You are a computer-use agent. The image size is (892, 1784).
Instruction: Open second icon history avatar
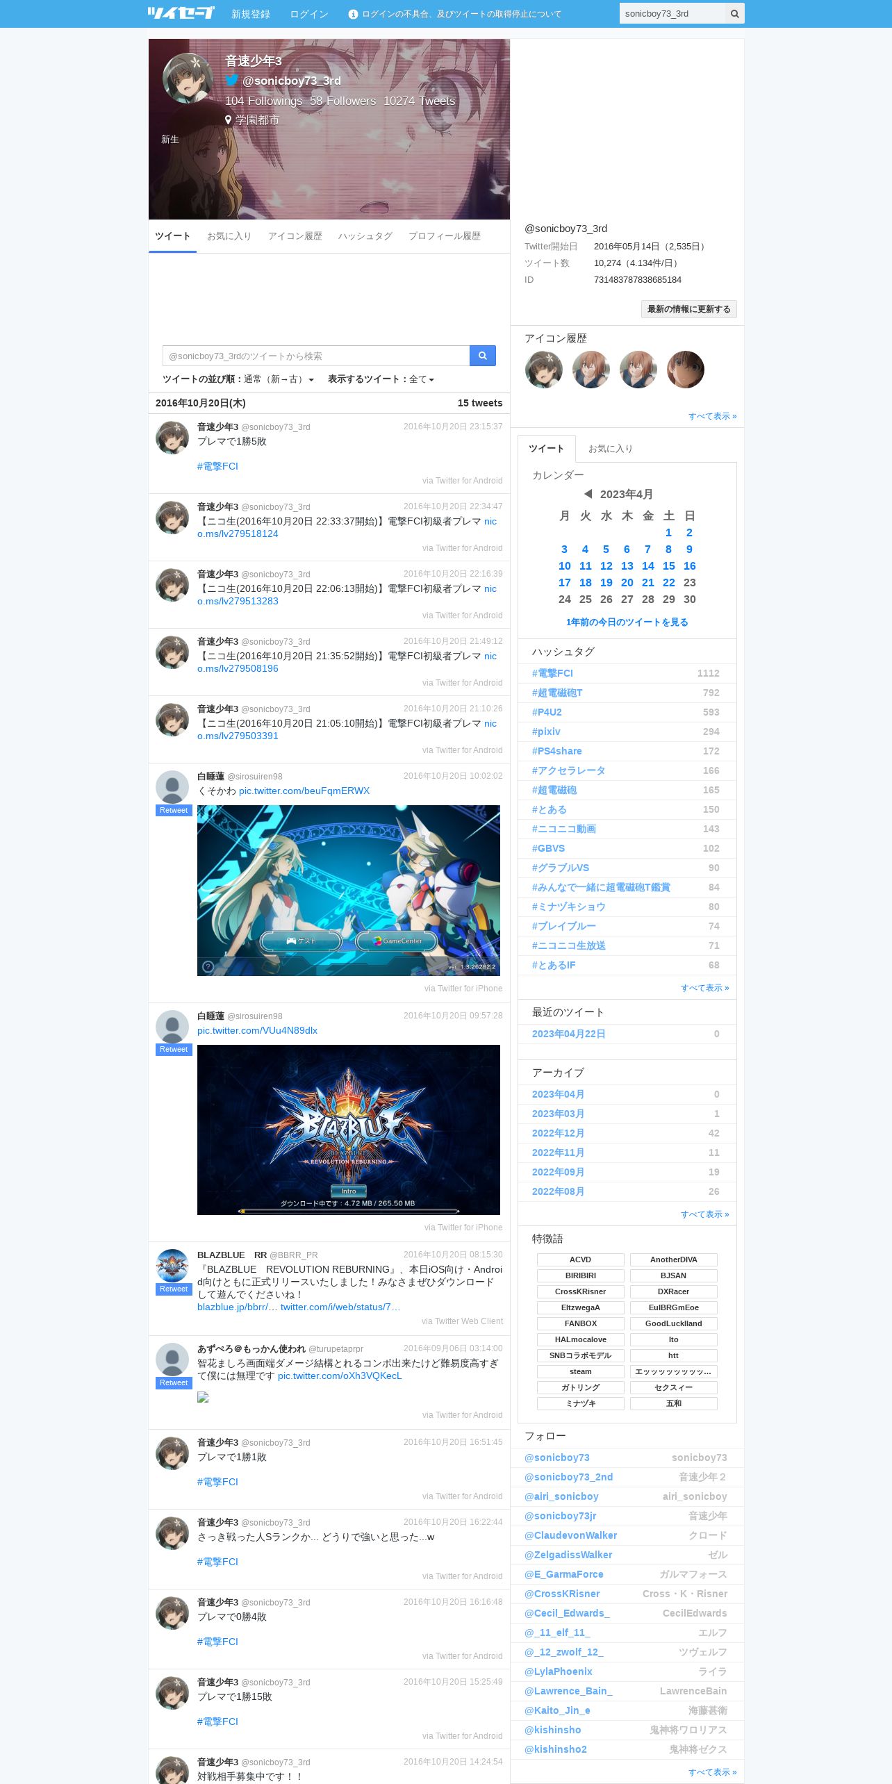590,370
